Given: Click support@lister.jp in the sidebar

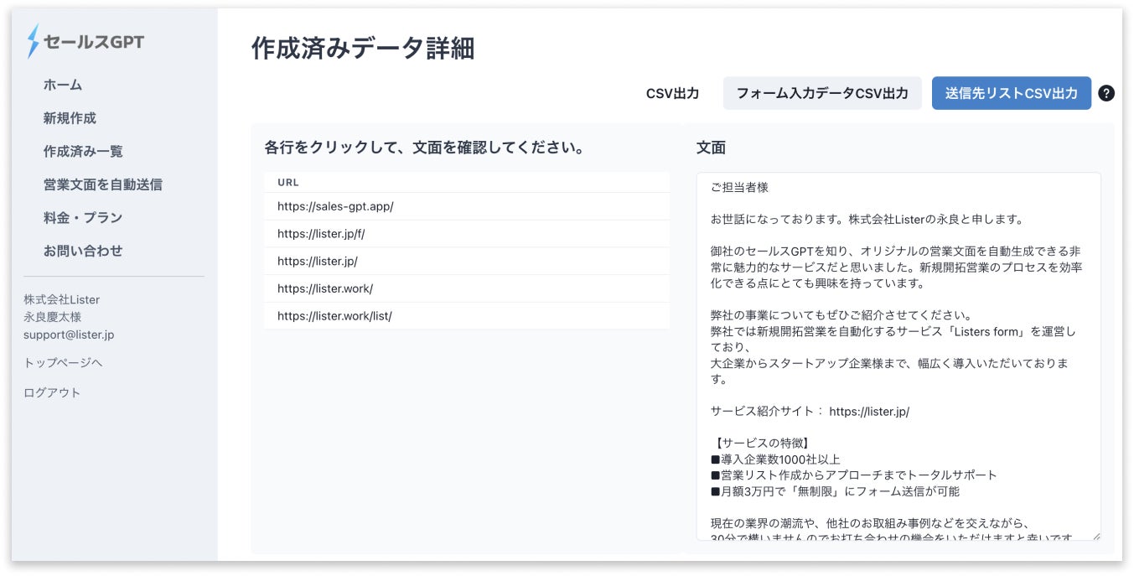Looking at the screenshot, I should (x=69, y=335).
